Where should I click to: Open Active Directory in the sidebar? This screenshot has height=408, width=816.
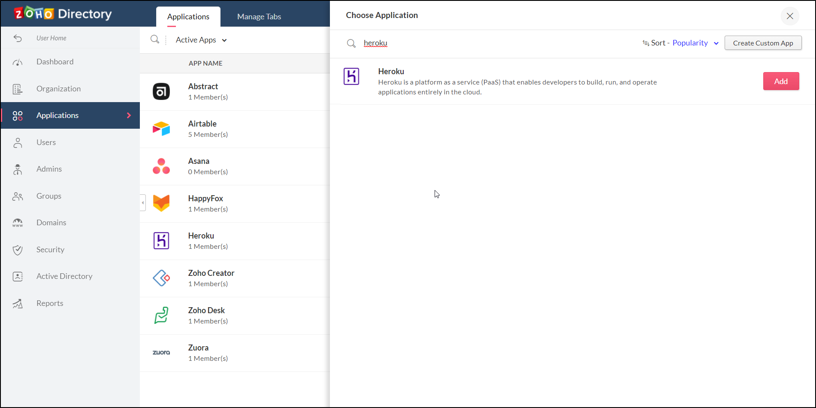(x=64, y=276)
